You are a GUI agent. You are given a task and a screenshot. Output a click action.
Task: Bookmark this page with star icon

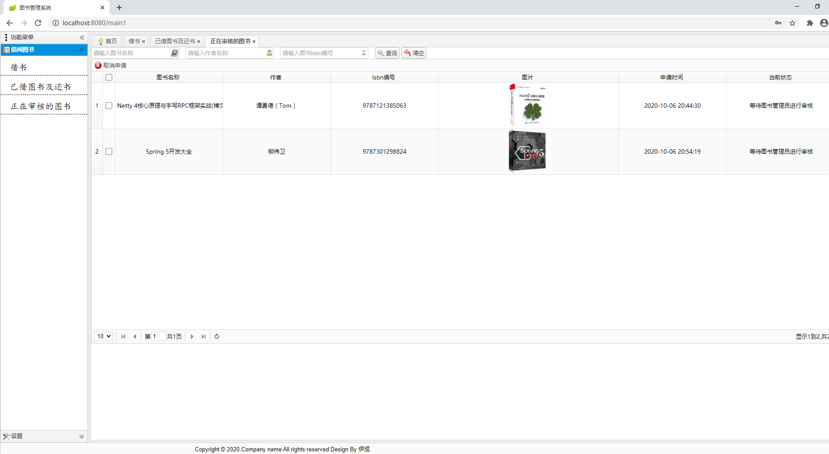click(x=792, y=23)
